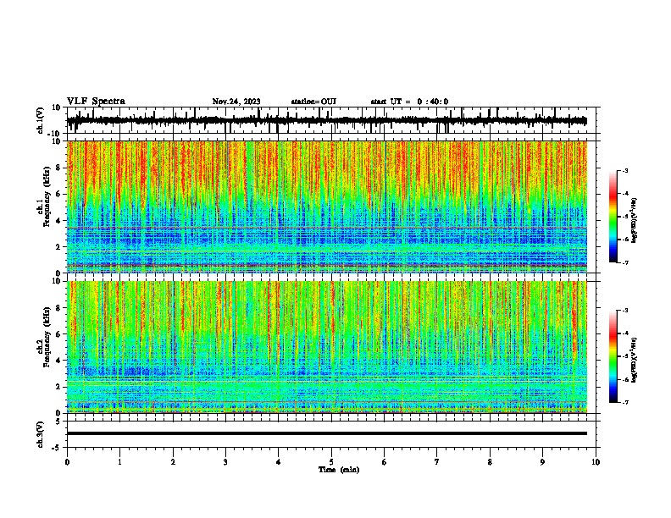Click the ch.2 "Frequency (kHz)" axis label

(x=47, y=337)
